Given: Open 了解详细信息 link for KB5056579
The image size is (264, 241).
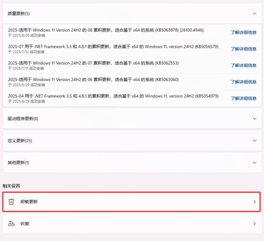Looking at the screenshot, I should [x=243, y=49].
